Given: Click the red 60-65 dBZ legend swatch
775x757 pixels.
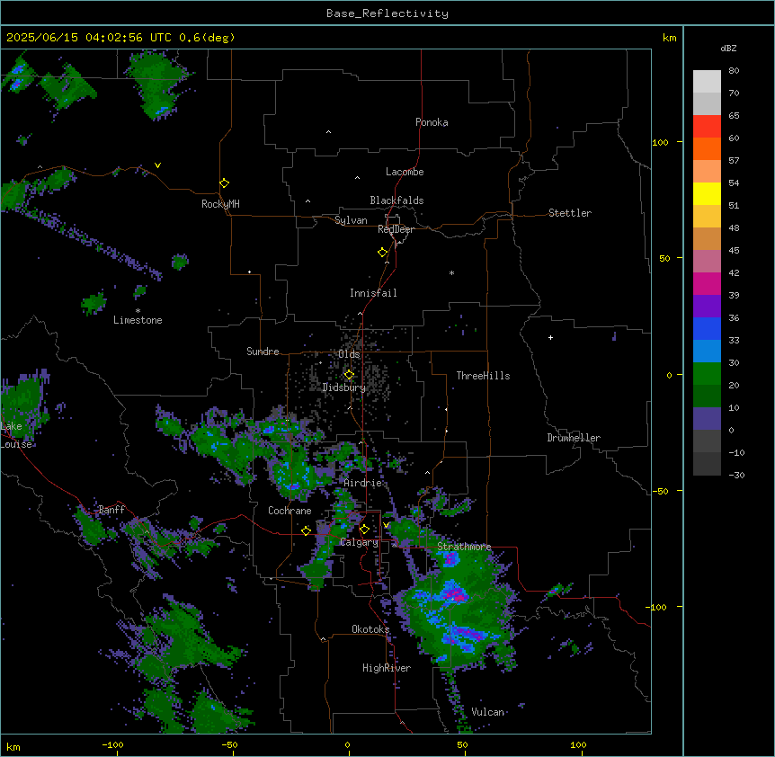Looking at the screenshot, I should [x=707, y=127].
